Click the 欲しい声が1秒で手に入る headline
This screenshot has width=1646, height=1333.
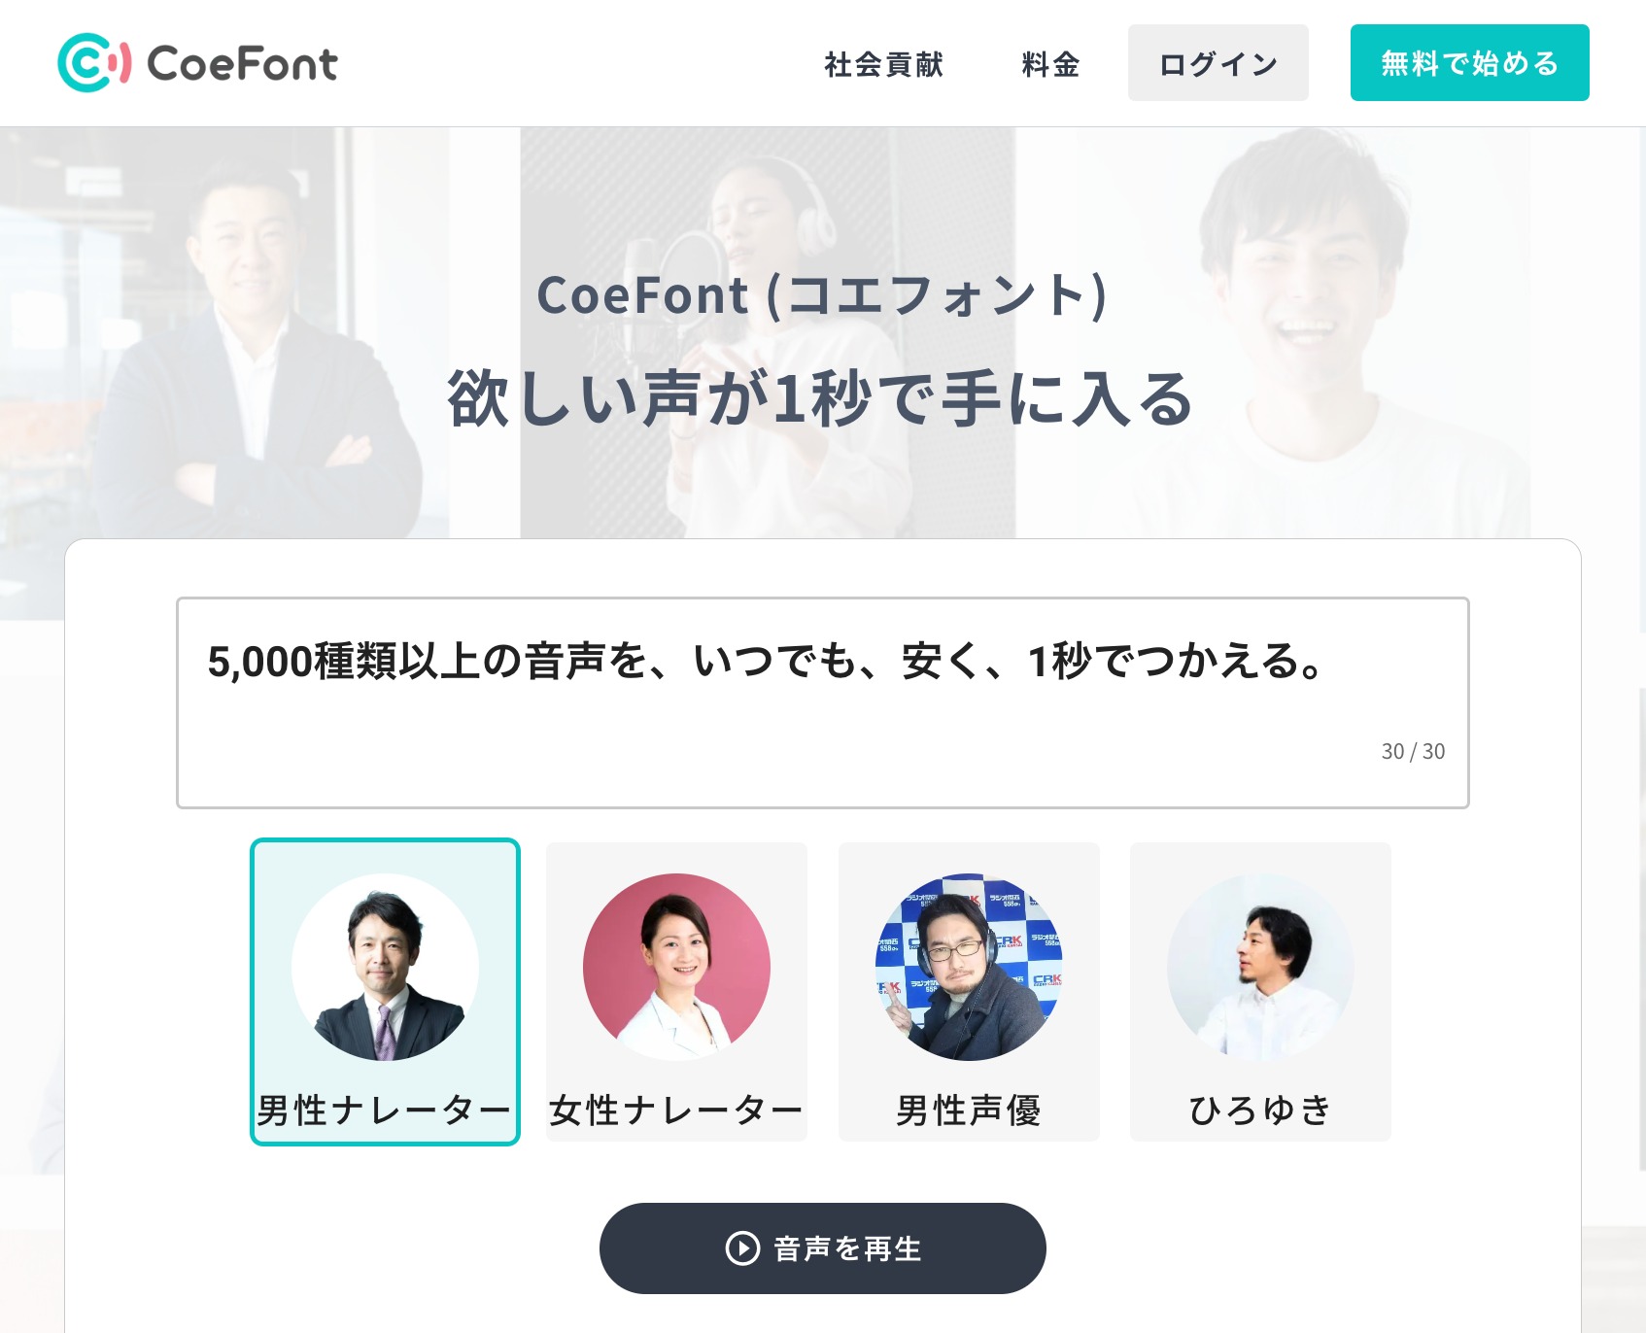click(821, 398)
